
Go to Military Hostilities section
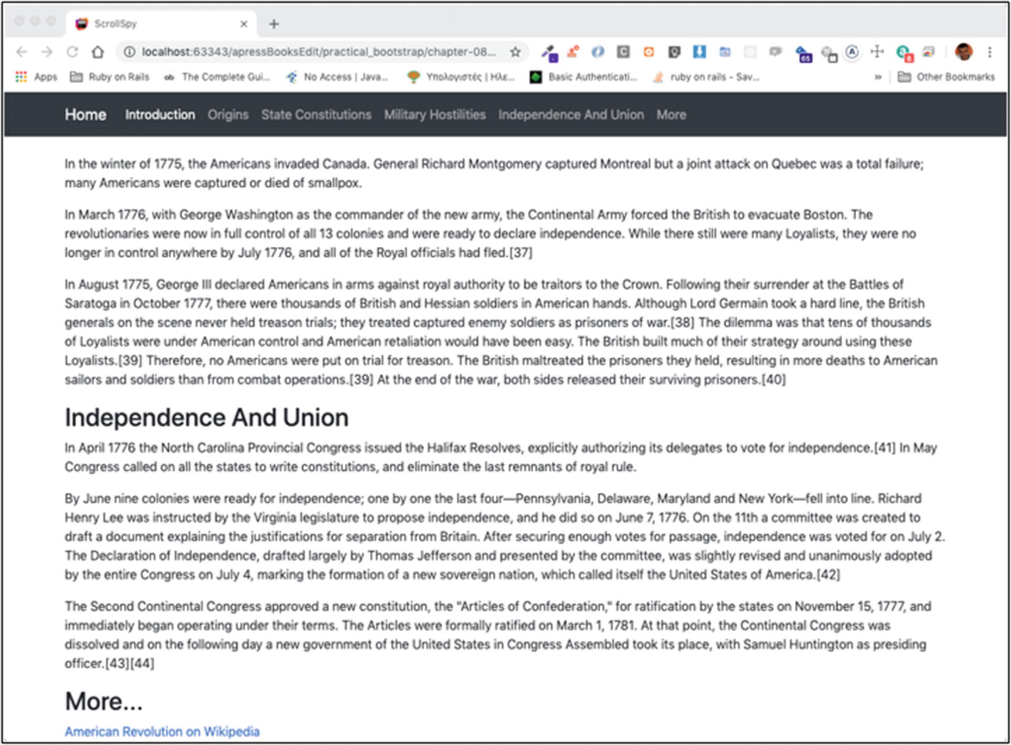(x=434, y=115)
